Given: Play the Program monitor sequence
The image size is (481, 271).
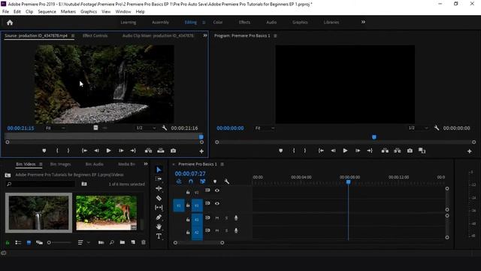Looking at the screenshot, I should tap(345, 151).
